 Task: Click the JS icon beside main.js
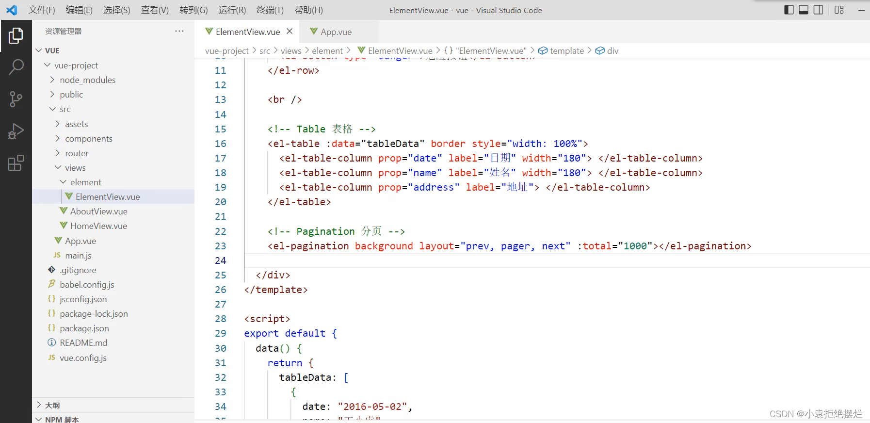click(x=57, y=255)
